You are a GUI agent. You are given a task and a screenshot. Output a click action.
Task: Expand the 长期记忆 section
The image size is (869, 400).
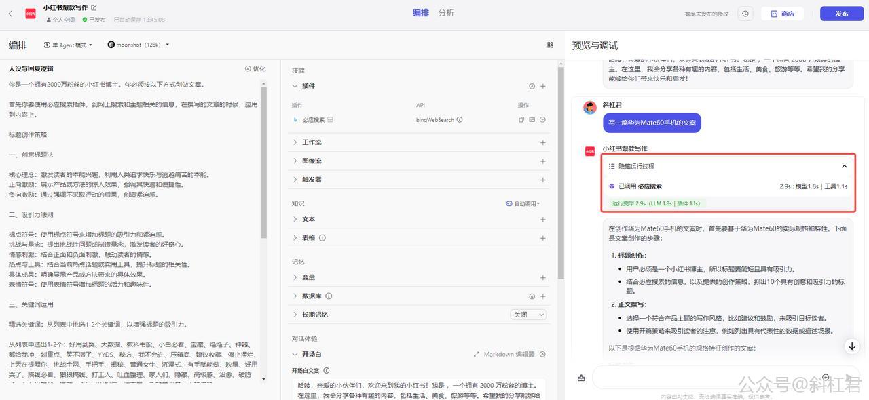point(295,315)
